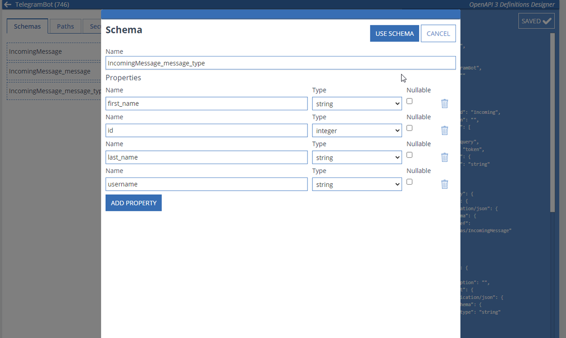Click the SAVED checkmark indicator

[x=536, y=21]
